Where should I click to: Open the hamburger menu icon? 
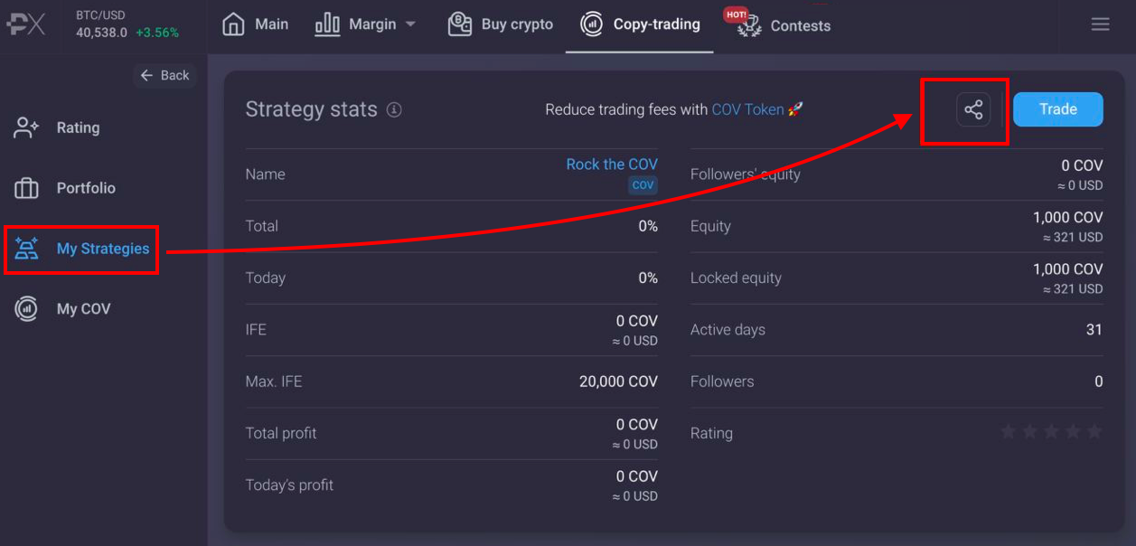pyautogui.click(x=1100, y=24)
